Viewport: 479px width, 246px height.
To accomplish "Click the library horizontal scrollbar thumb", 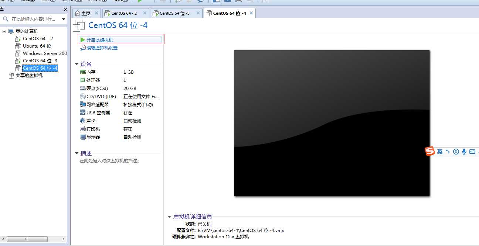I will (27, 239).
